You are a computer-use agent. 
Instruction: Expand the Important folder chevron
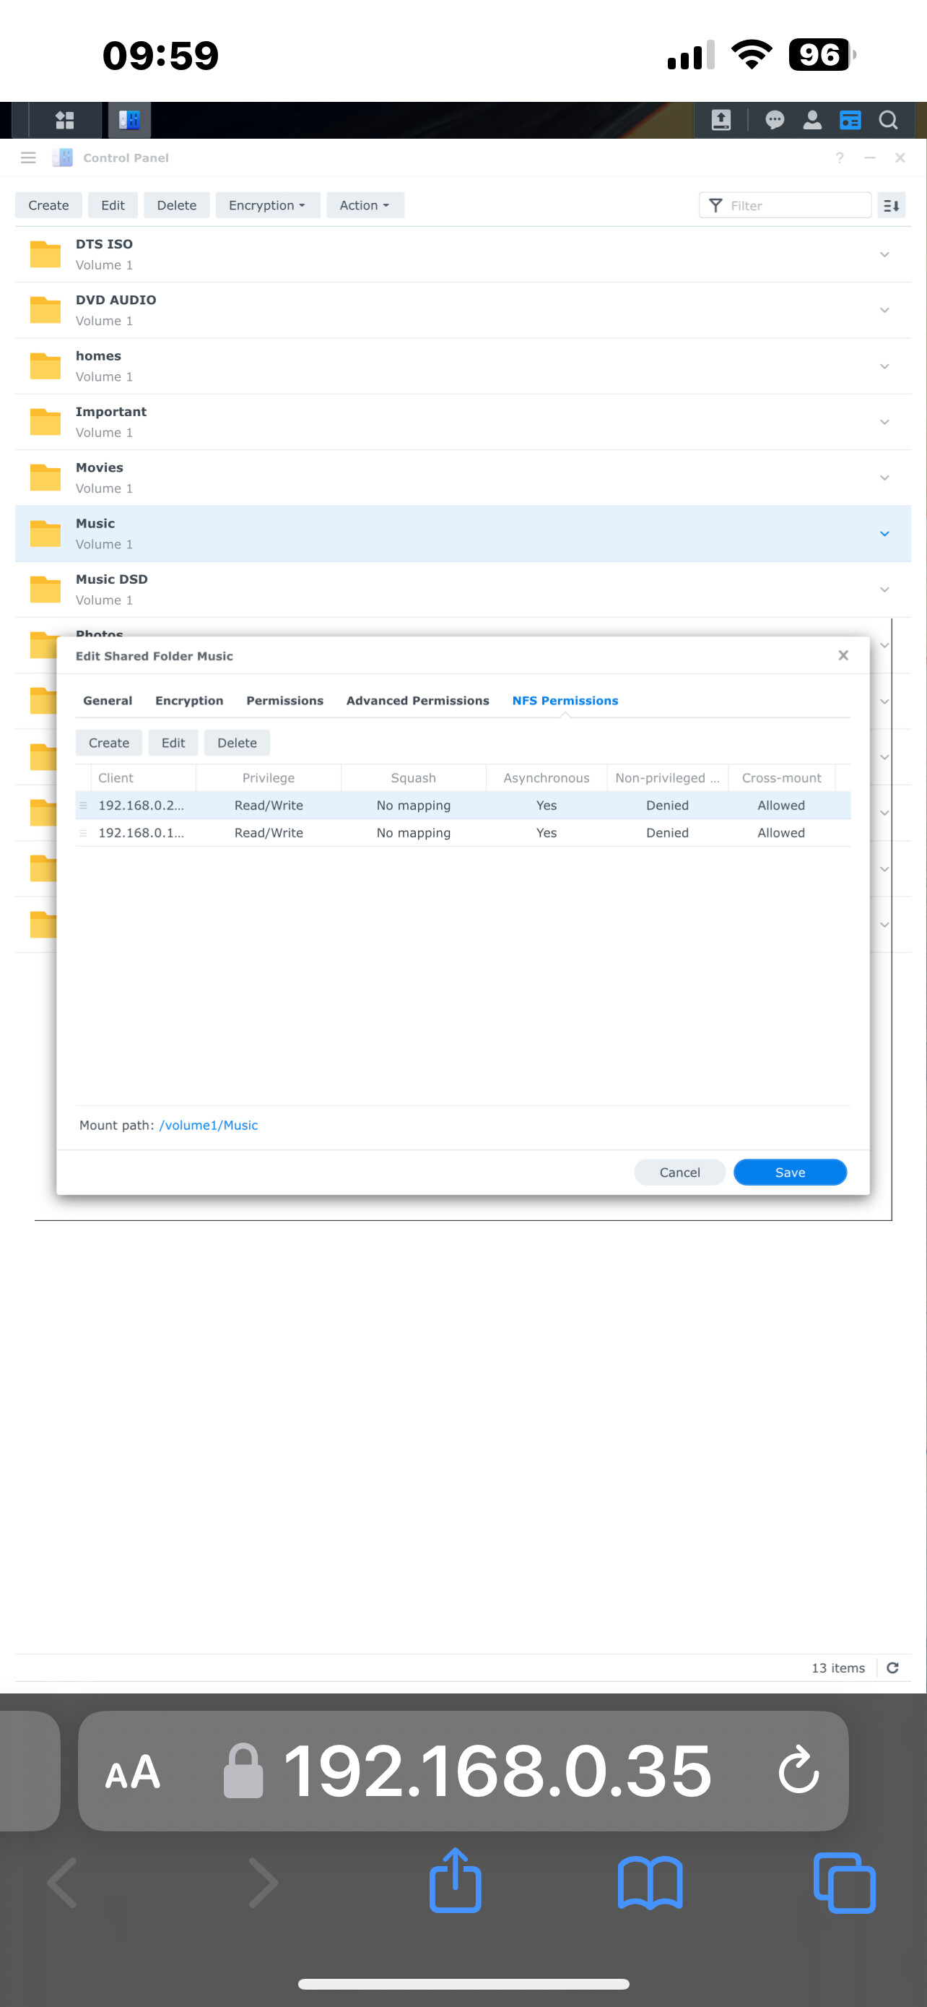884,423
